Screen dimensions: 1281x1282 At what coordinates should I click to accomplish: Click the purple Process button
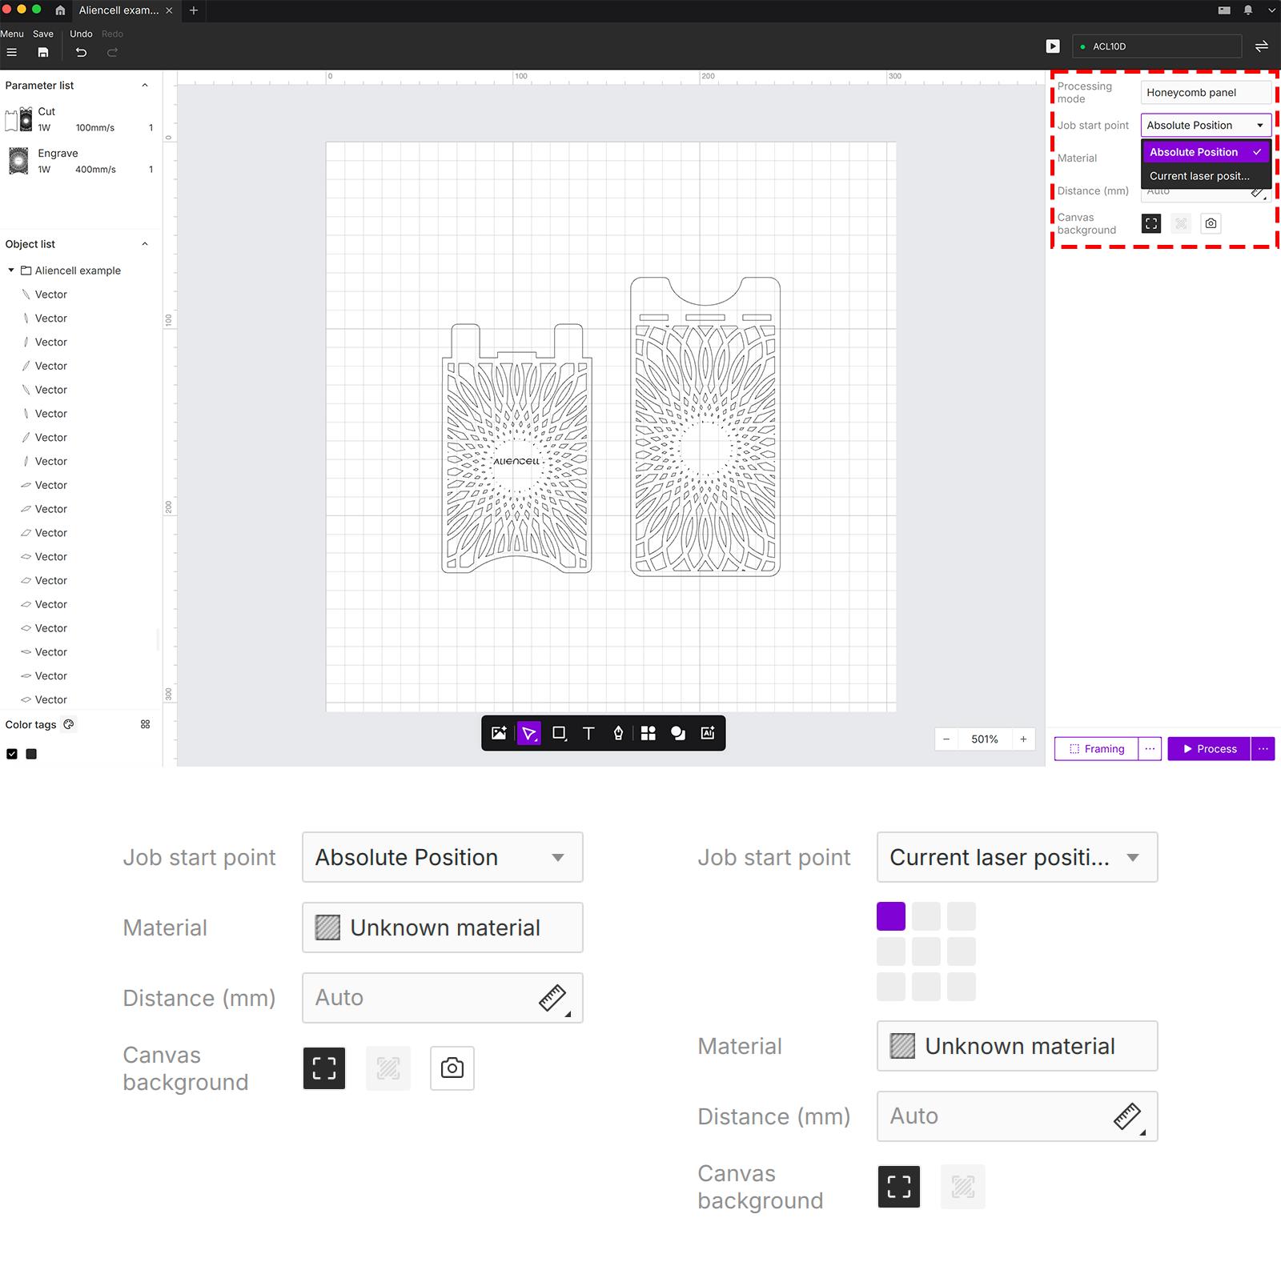coord(1209,749)
